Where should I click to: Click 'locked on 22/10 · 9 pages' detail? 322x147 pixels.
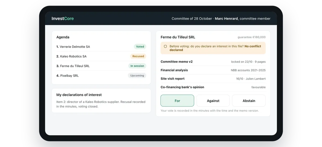pos(248,62)
